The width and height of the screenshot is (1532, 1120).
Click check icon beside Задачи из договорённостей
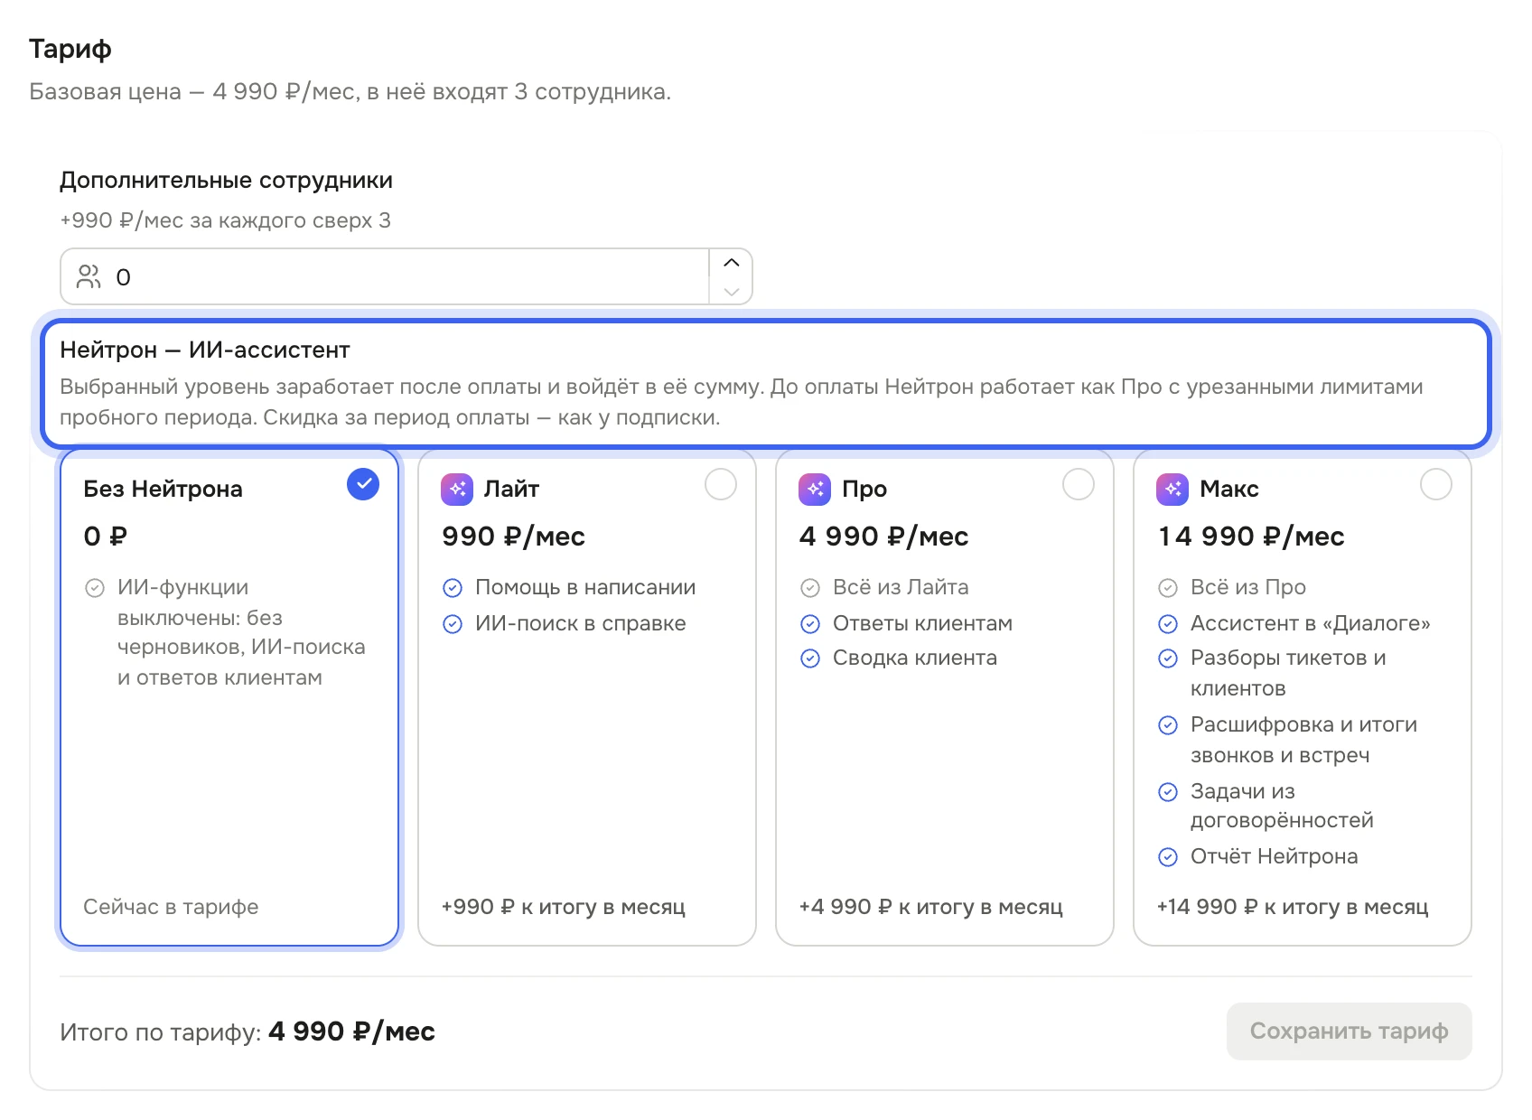[x=1168, y=792]
